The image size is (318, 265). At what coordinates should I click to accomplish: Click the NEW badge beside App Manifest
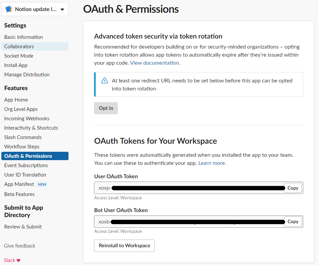coord(42,184)
